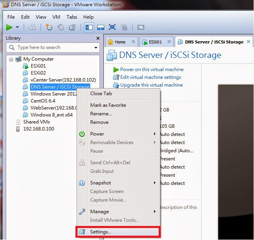Open the File menu
Image resolution: width=254 pixels, height=240 pixels.
coord(11,17)
